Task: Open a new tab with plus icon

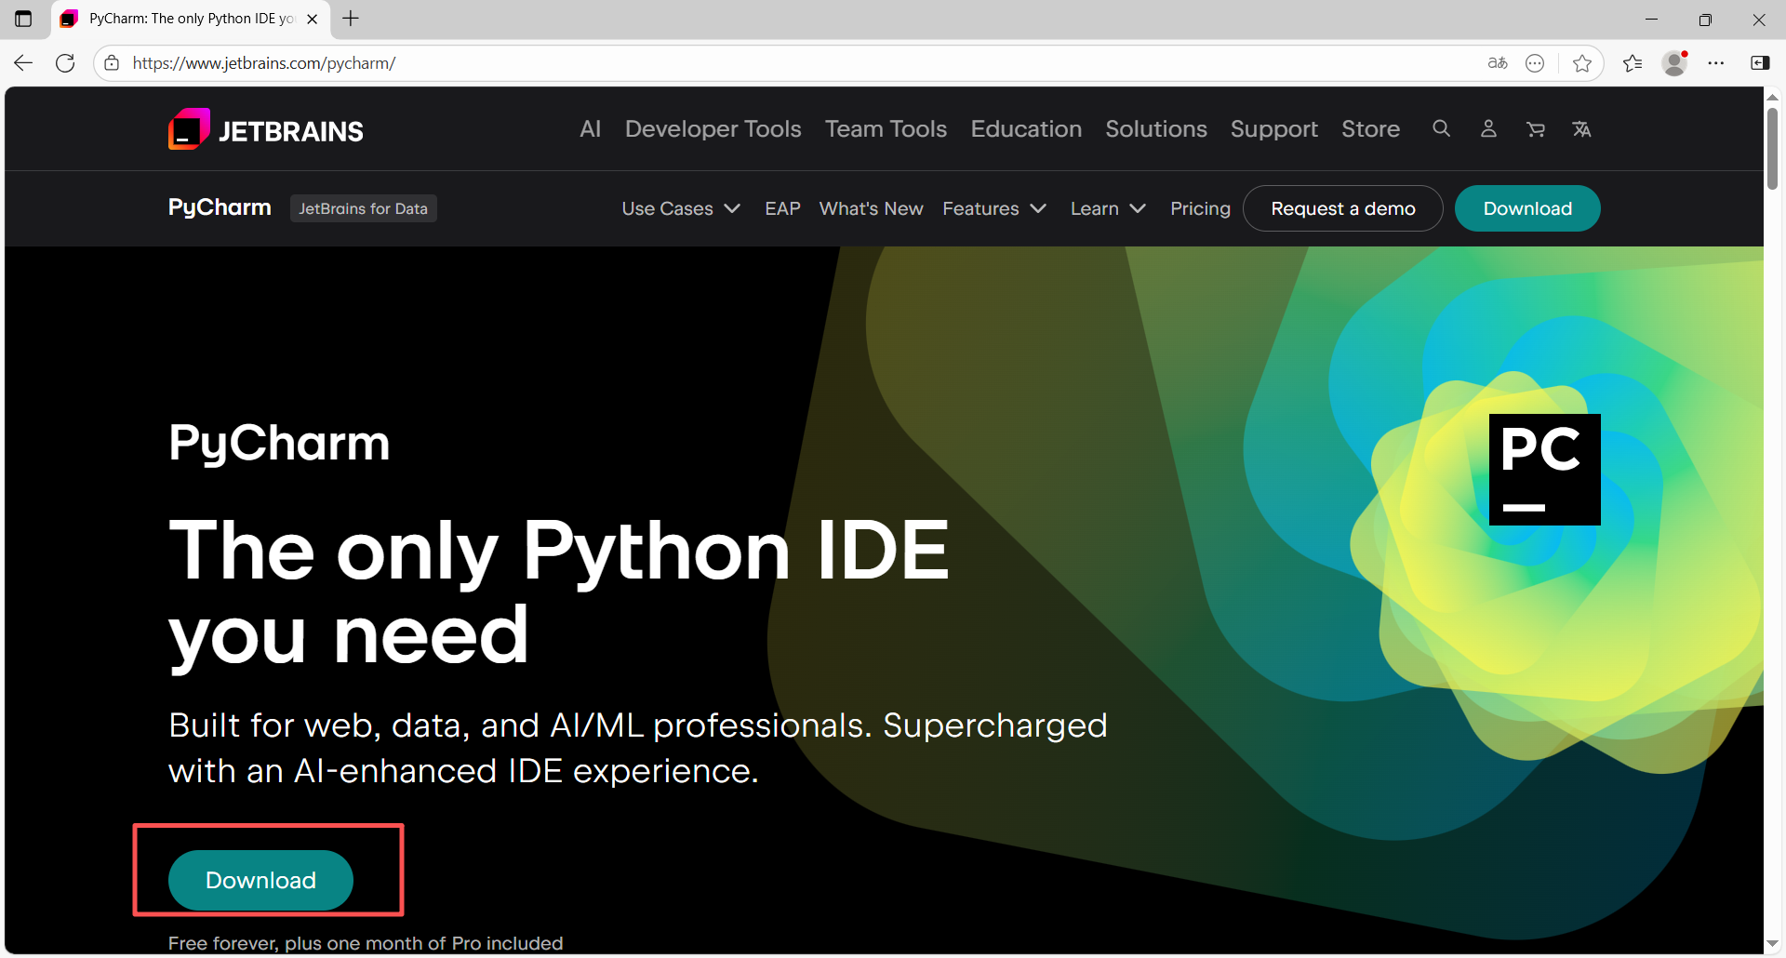Action: [351, 19]
